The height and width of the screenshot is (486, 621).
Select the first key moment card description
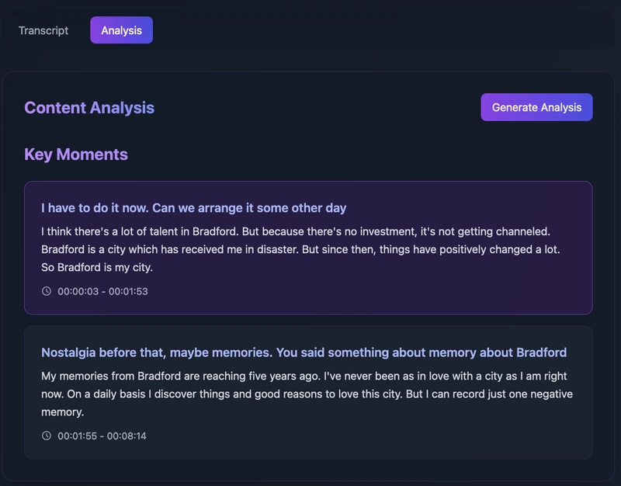pos(301,249)
